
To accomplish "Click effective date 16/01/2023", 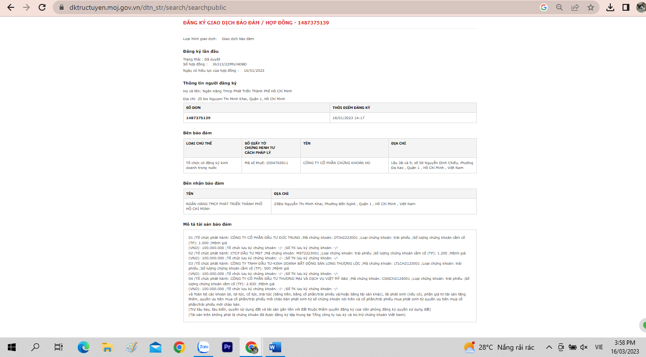I will pos(254,70).
